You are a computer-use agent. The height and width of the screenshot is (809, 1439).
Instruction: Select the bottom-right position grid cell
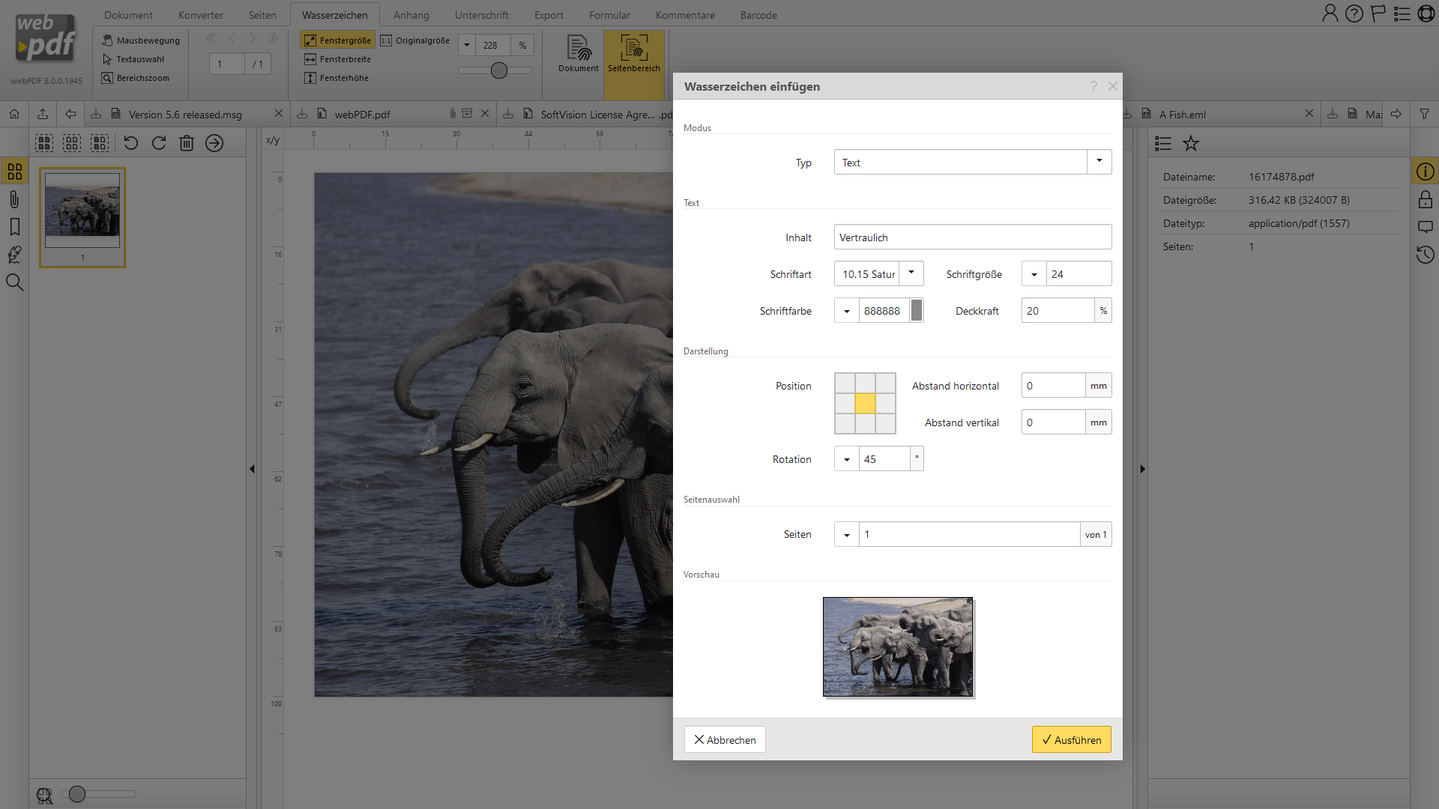(x=885, y=424)
